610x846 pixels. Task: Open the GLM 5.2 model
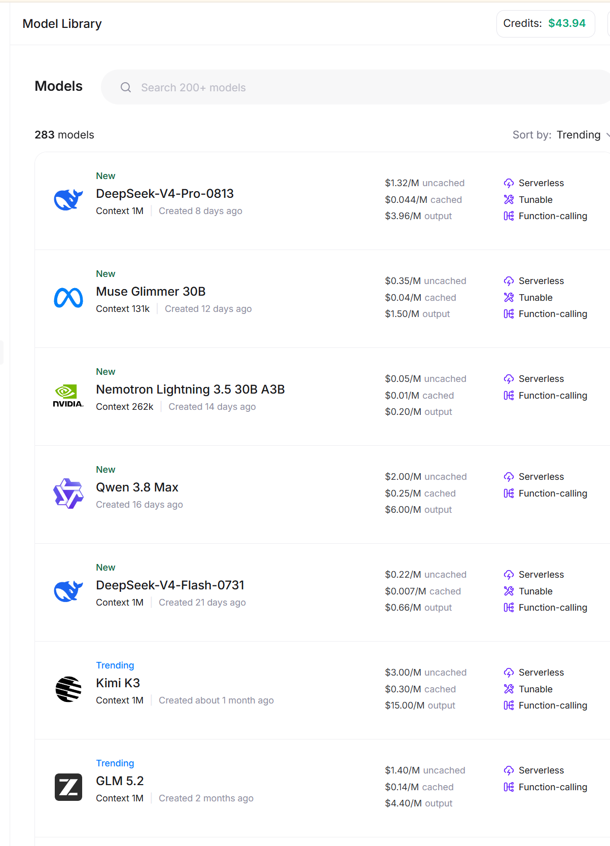point(120,781)
